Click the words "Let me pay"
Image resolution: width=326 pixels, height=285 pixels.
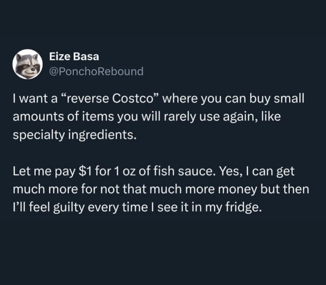tap(38, 173)
